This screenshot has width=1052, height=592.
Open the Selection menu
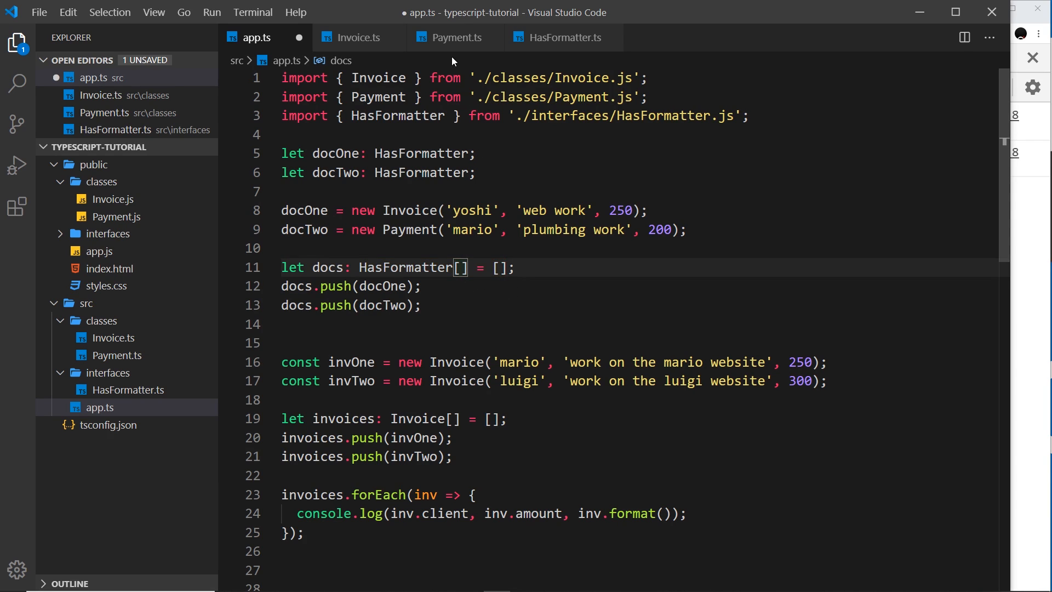pyautogui.click(x=110, y=12)
